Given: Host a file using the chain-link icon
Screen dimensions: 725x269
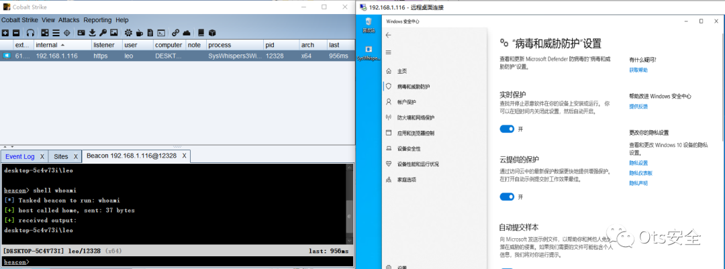Looking at the screenshot, I should pyautogui.click(x=175, y=33).
